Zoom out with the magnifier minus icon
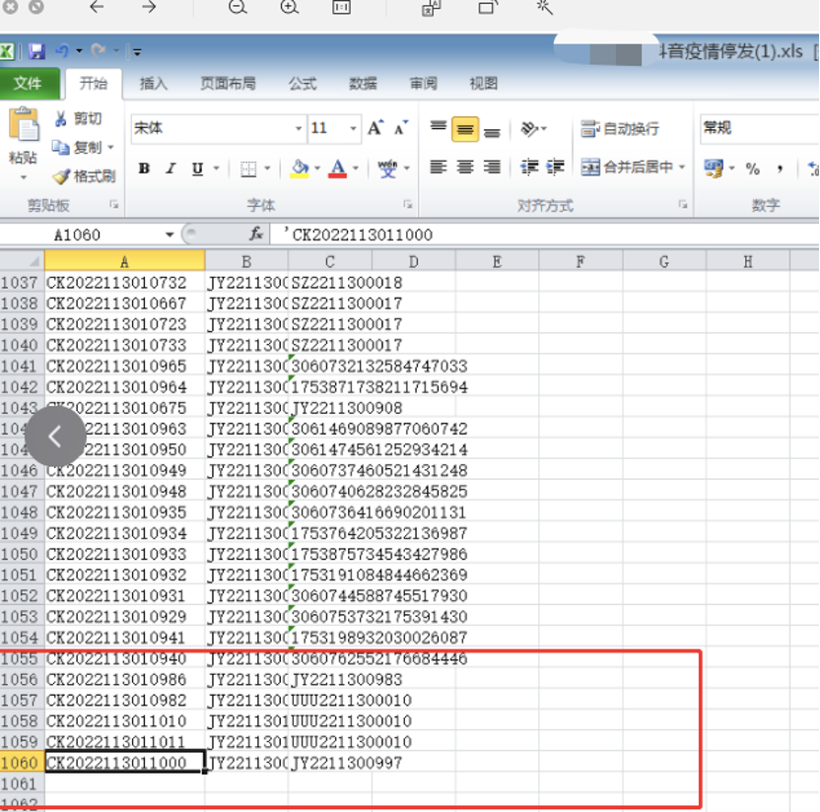Screen dimensions: 820x812 coord(238,7)
